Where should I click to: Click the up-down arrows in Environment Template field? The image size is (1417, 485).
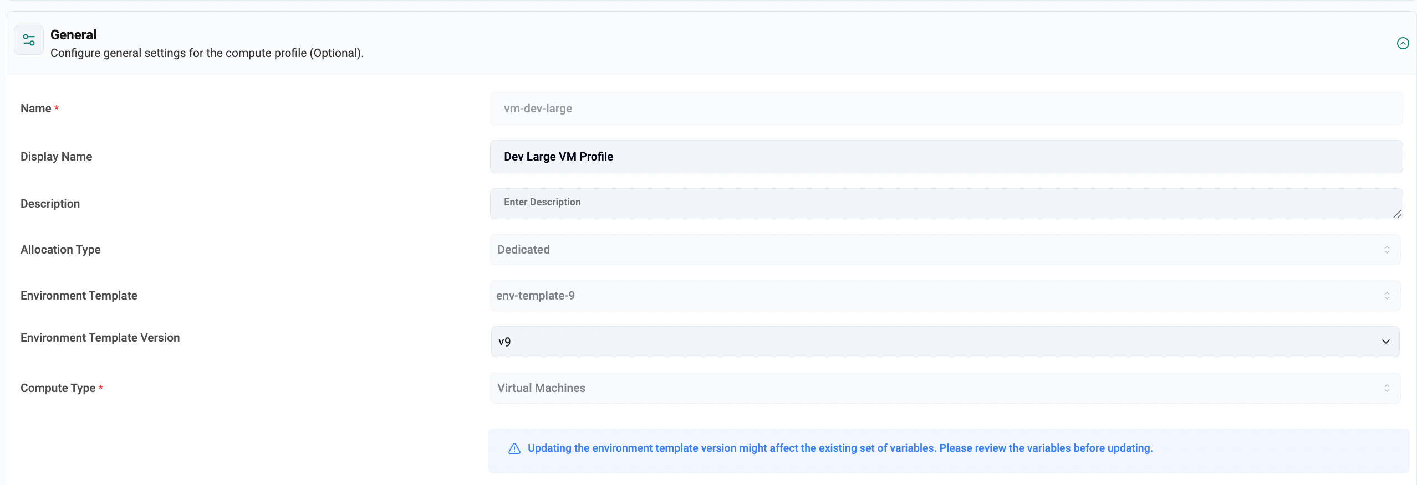[x=1387, y=296]
